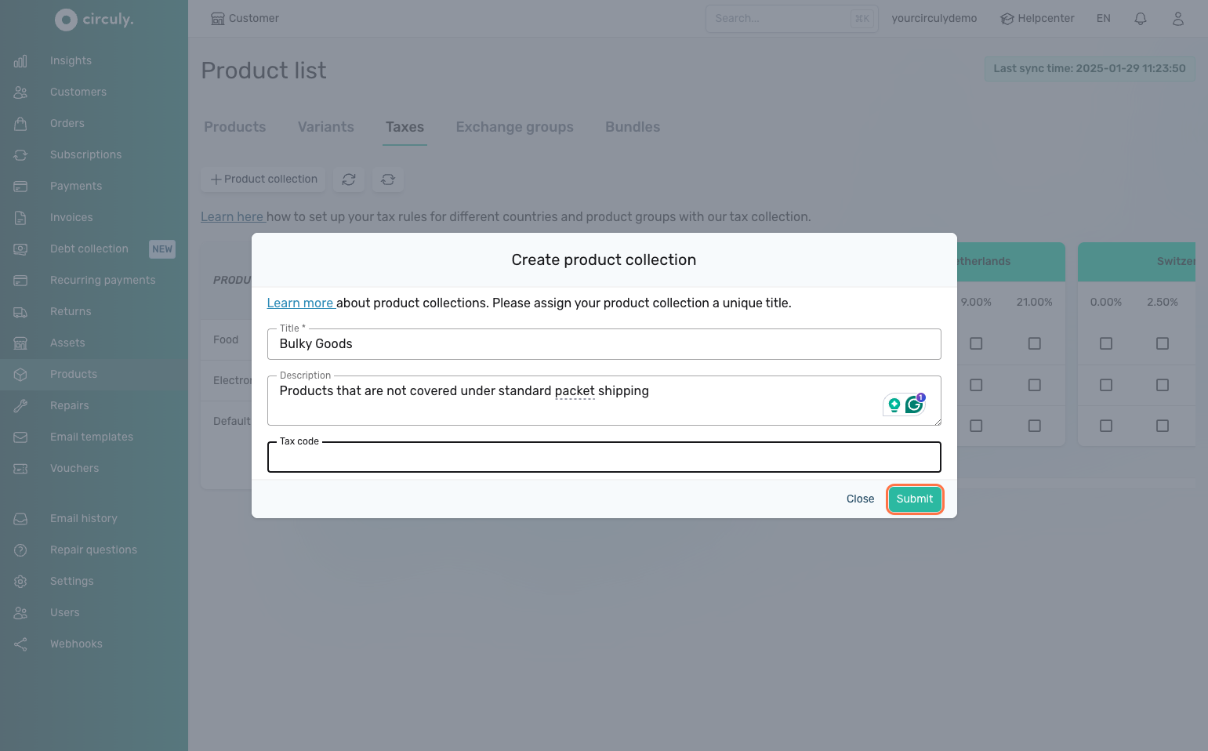1208x751 pixels.
Task: Check Electronics row 21.00% checkbox
Action: (1035, 386)
